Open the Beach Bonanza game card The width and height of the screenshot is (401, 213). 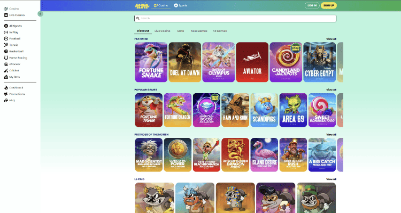point(206,155)
